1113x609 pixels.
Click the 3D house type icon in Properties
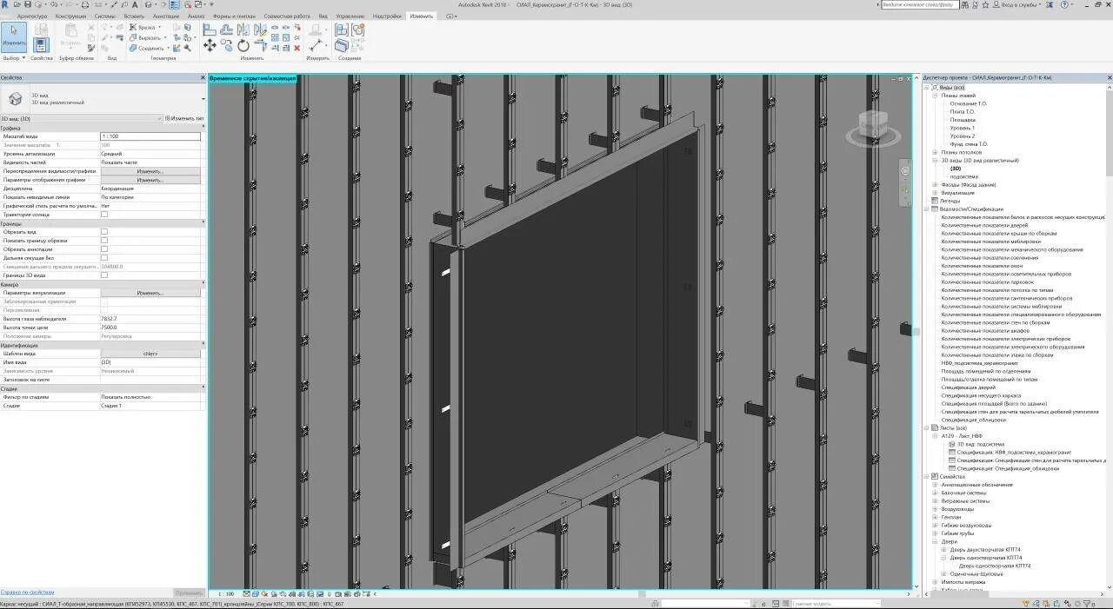coord(15,99)
